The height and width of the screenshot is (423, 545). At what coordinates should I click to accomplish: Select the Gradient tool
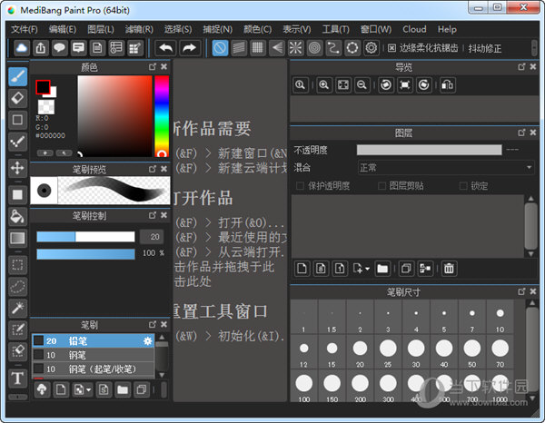[x=18, y=238]
